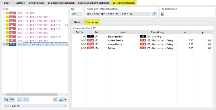This screenshot has width=216, height=110.
Task: Click the φ value 1.00 in the LF4 row
Action: tap(208, 48)
